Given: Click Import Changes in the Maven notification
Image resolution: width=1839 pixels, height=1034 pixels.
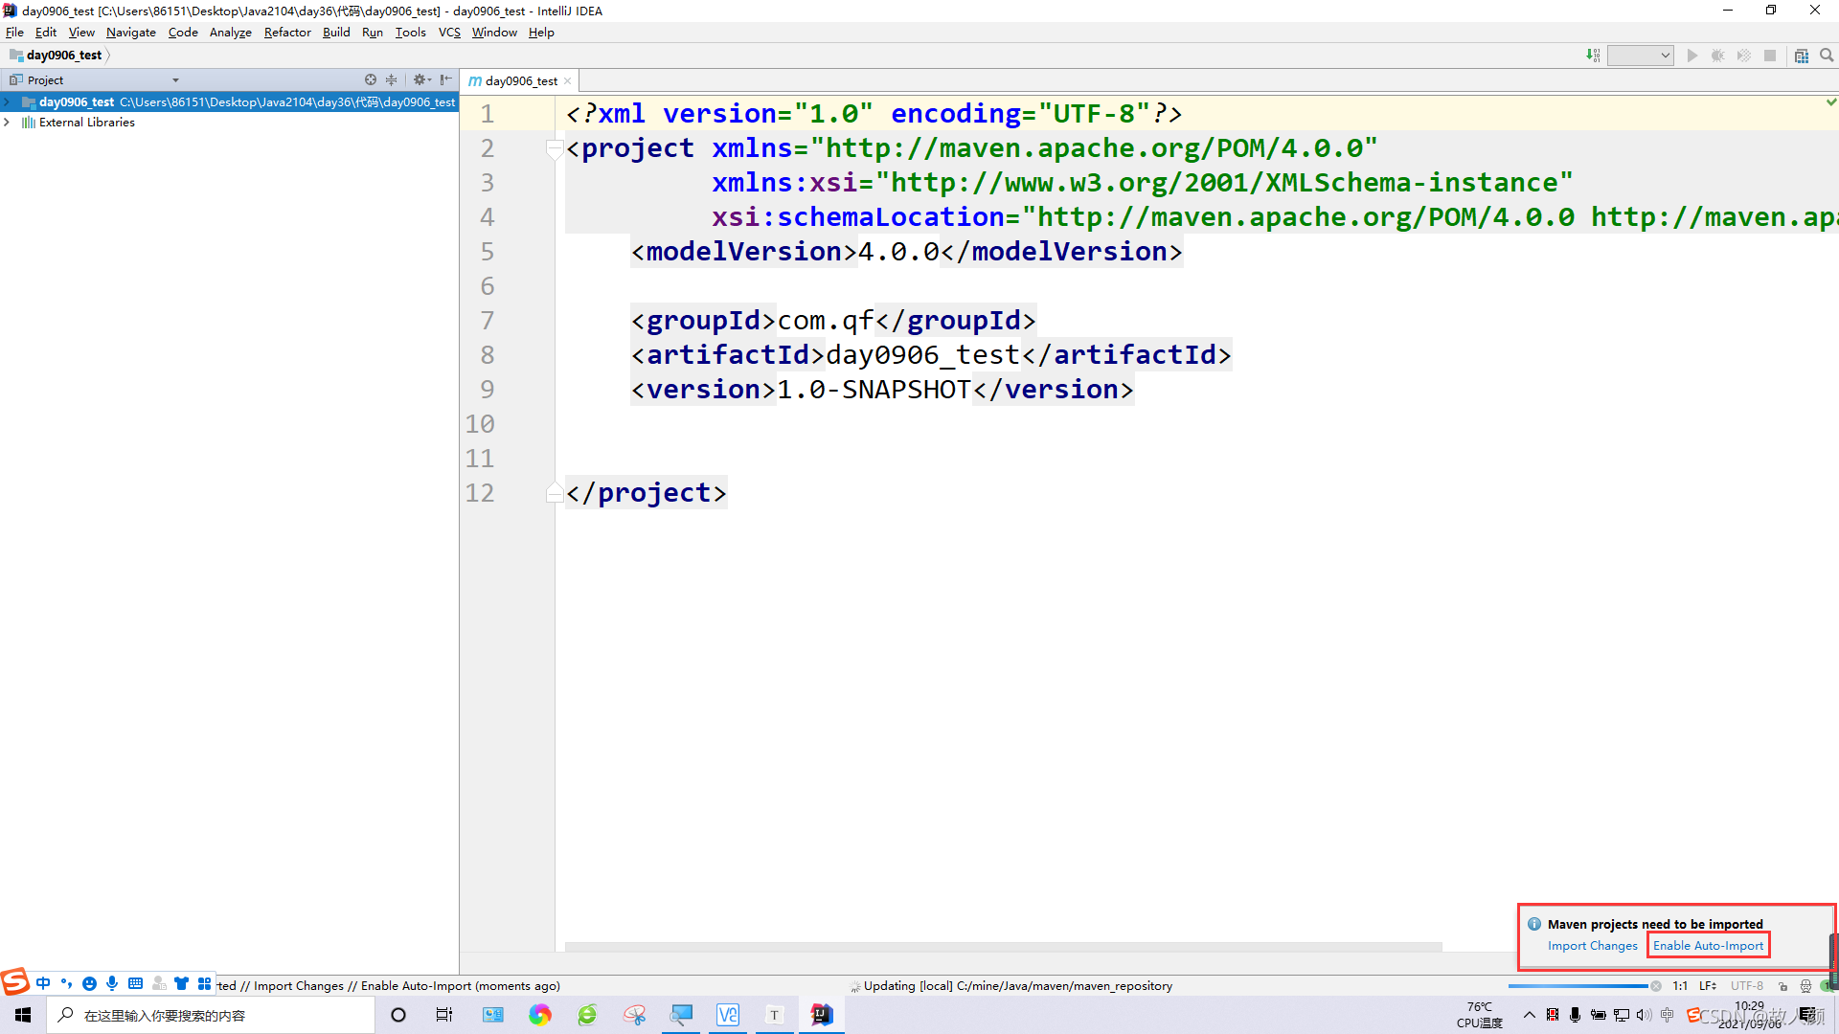Looking at the screenshot, I should coord(1592,945).
